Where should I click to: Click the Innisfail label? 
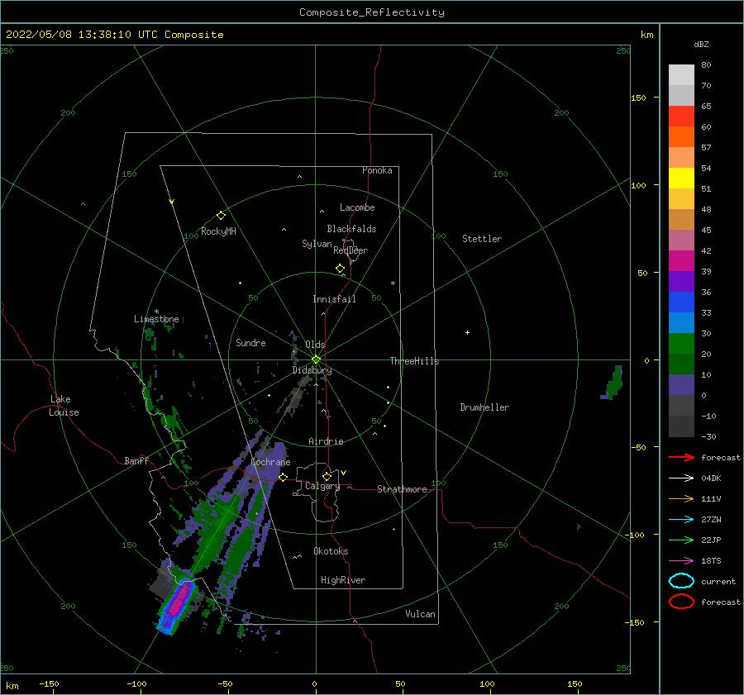[334, 299]
